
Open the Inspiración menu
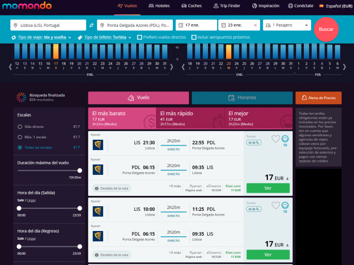pos(266,6)
